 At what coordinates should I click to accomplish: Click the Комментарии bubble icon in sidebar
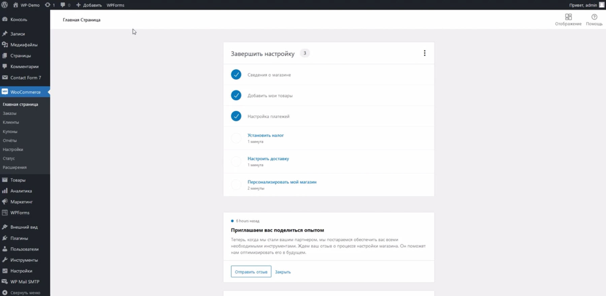pos(5,66)
